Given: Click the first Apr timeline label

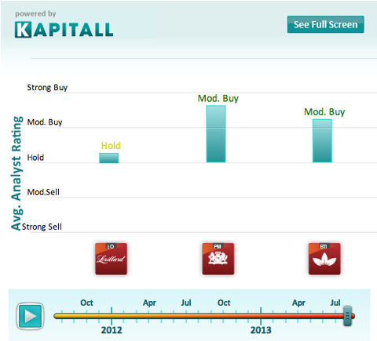Looking at the screenshot, I should [x=149, y=303].
